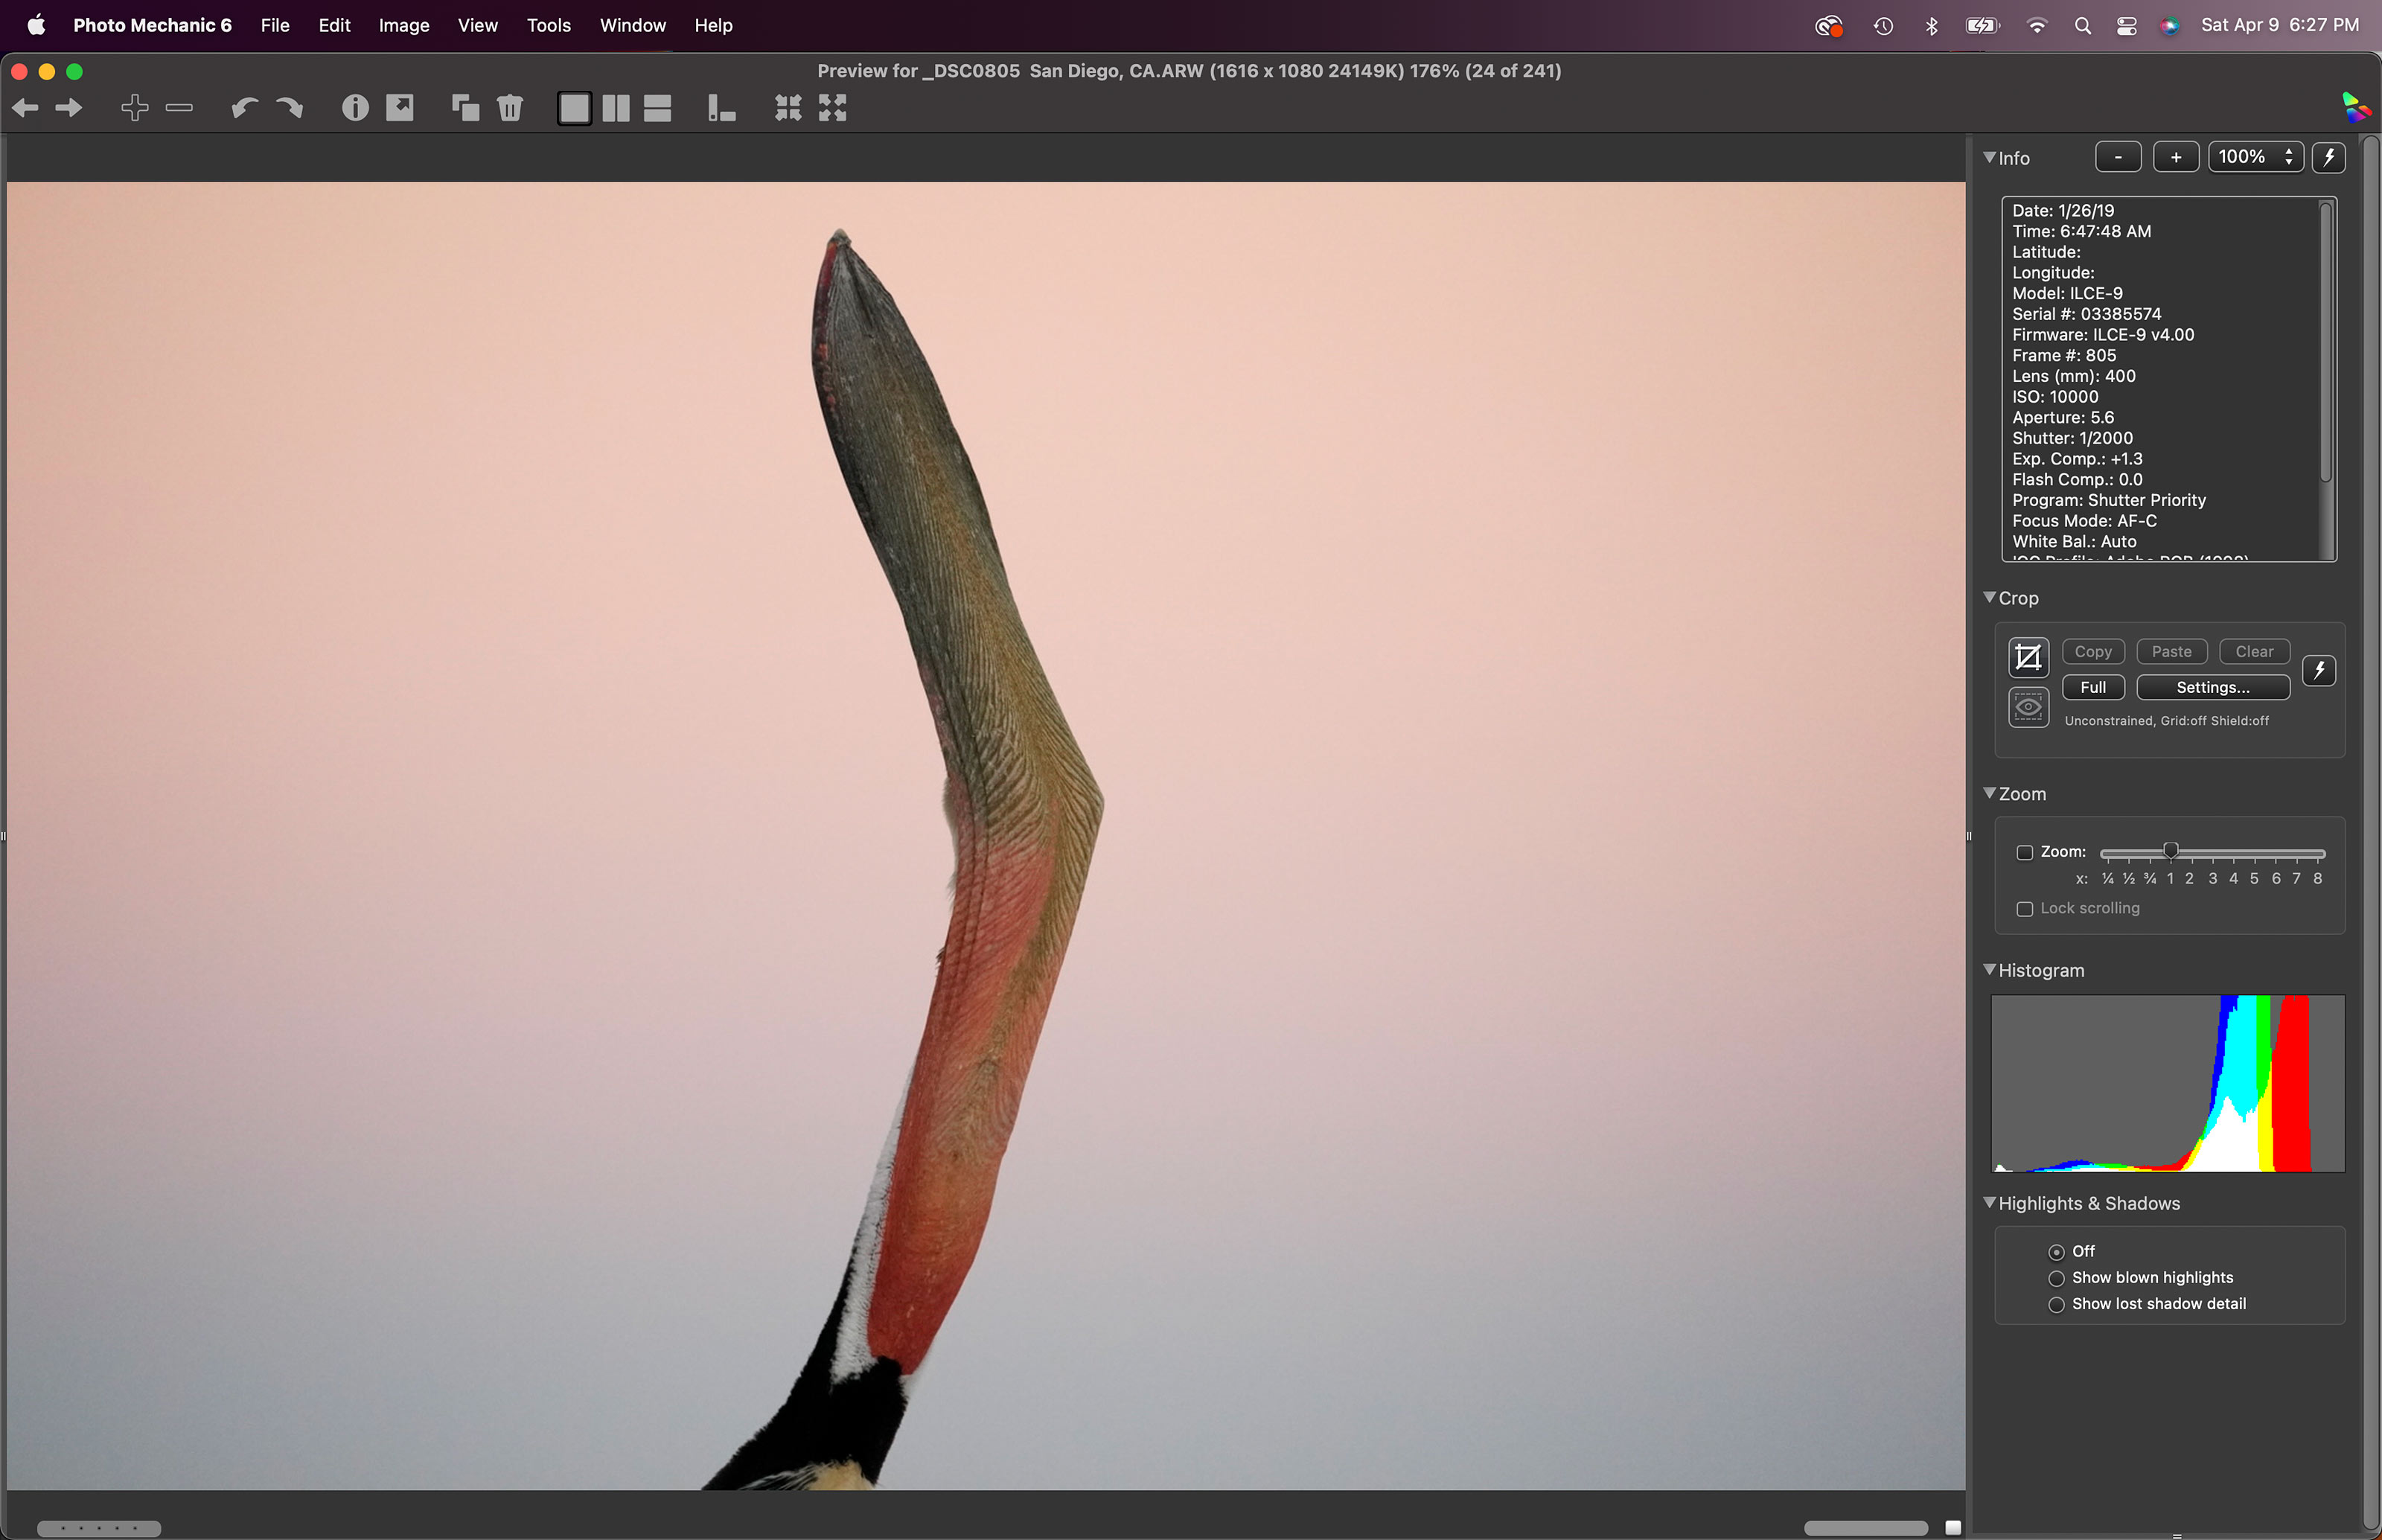The height and width of the screenshot is (1540, 2382).
Task: Click Time Machine menu bar icon
Action: pyautogui.click(x=1883, y=26)
